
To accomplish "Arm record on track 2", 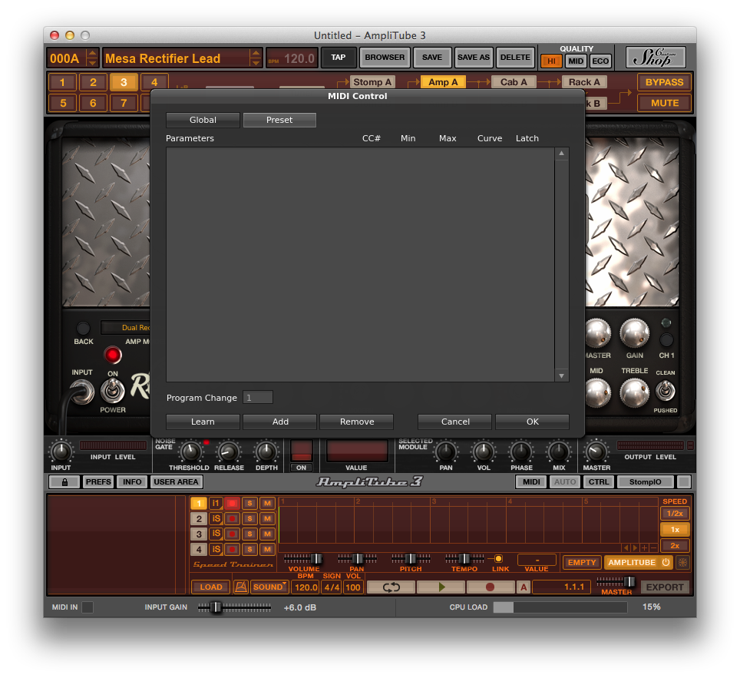I will tap(232, 518).
